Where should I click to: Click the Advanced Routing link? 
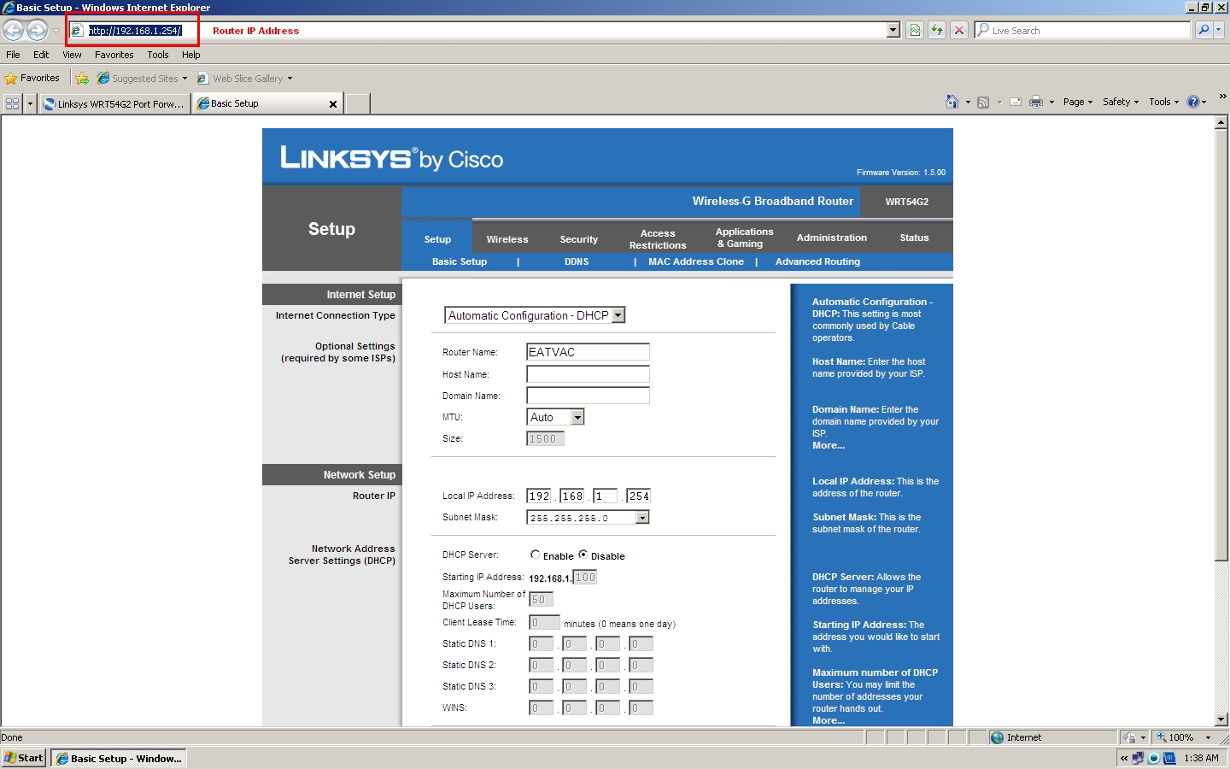817,261
